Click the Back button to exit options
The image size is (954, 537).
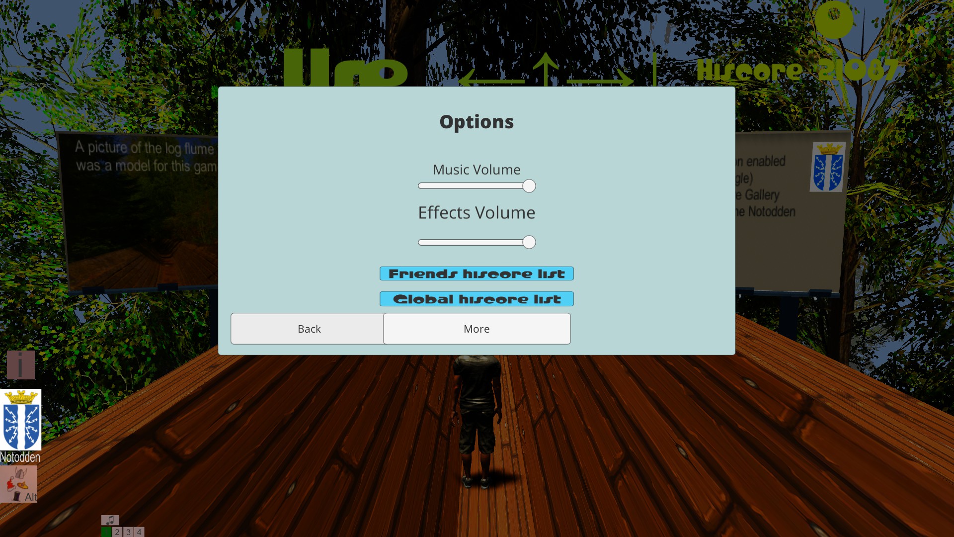click(309, 329)
